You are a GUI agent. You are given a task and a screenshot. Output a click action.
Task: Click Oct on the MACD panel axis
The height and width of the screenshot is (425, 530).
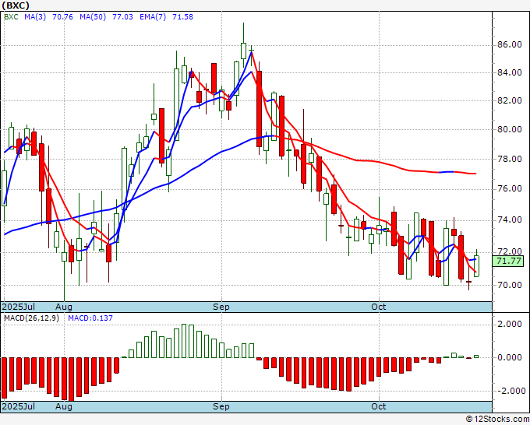click(x=378, y=406)
